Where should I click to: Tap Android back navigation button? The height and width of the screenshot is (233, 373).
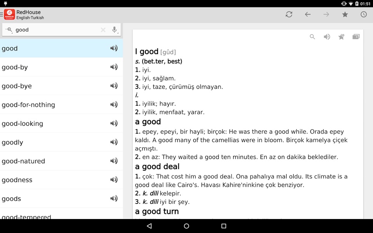click(149, 226)
